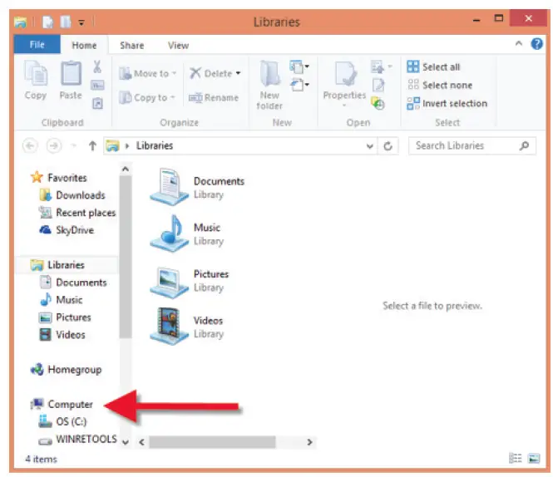Collapse the ribbon with the chevron
Viewport: 553px width, 477px height.
click(519, 43)
